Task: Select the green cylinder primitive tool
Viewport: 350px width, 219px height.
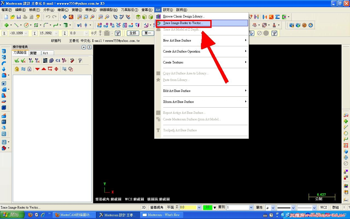Action: tap(66, 25)
